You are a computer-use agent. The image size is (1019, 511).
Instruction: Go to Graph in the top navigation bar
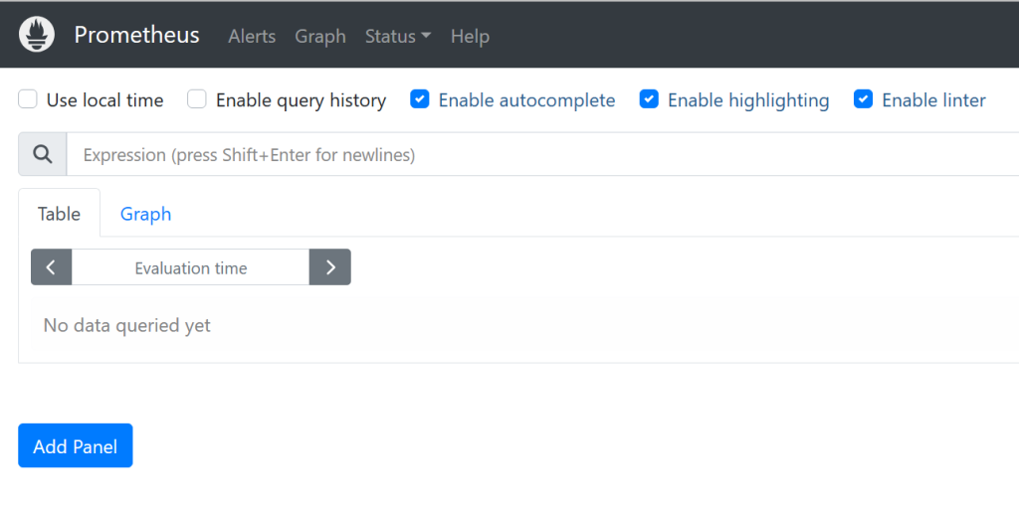click(320, 36)
